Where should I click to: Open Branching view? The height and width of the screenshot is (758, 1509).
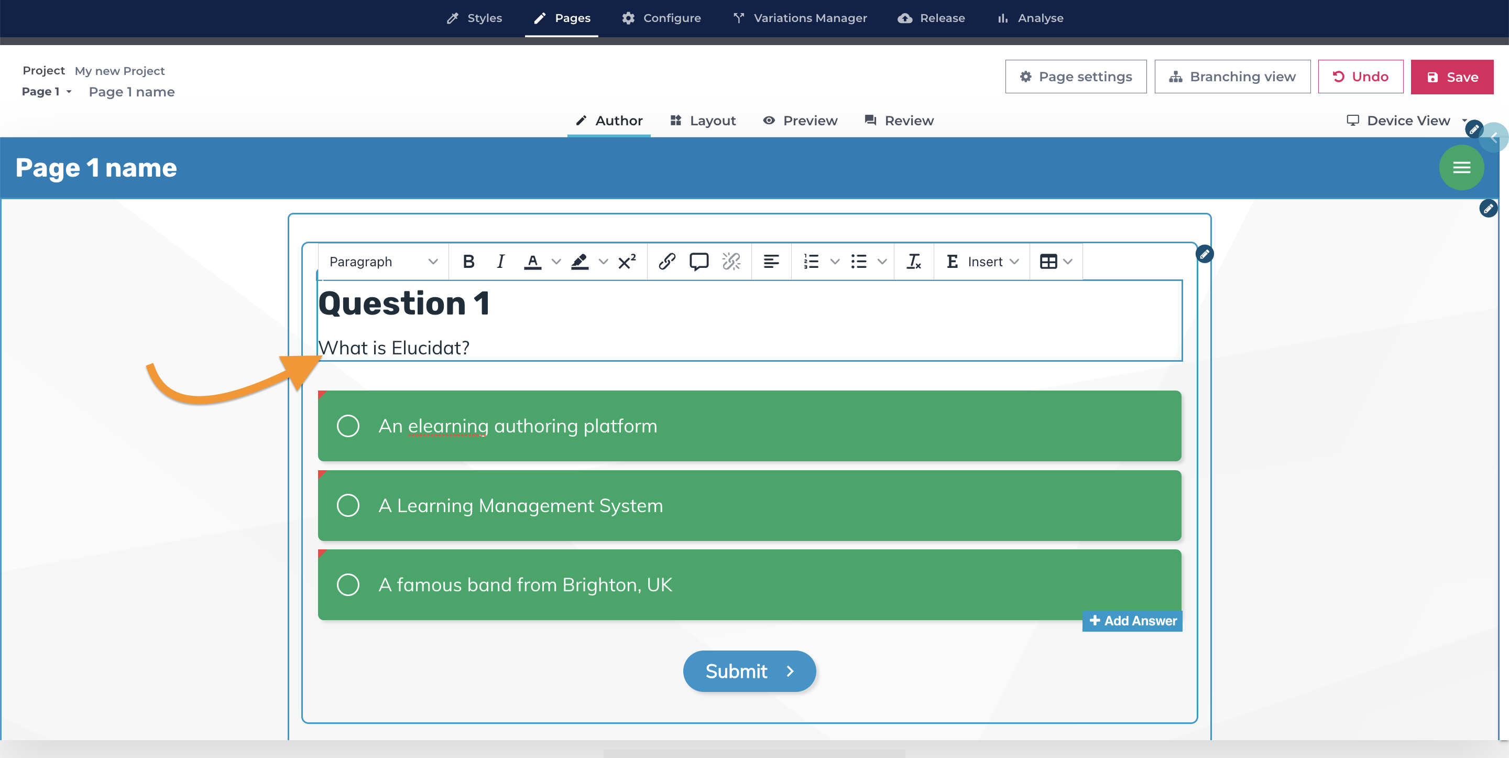[x=1232, y=77]
